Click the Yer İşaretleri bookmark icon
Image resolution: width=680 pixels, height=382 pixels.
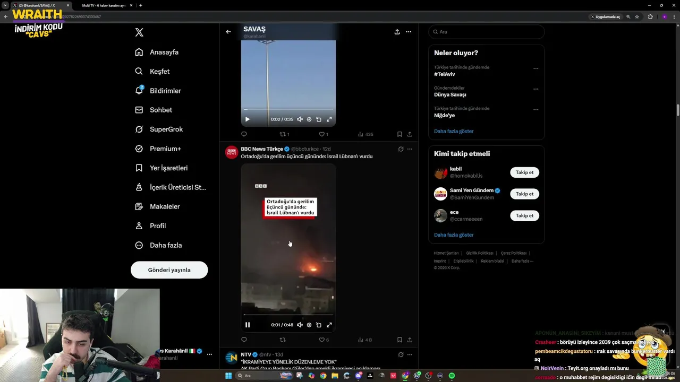click(x=139, y=168)
